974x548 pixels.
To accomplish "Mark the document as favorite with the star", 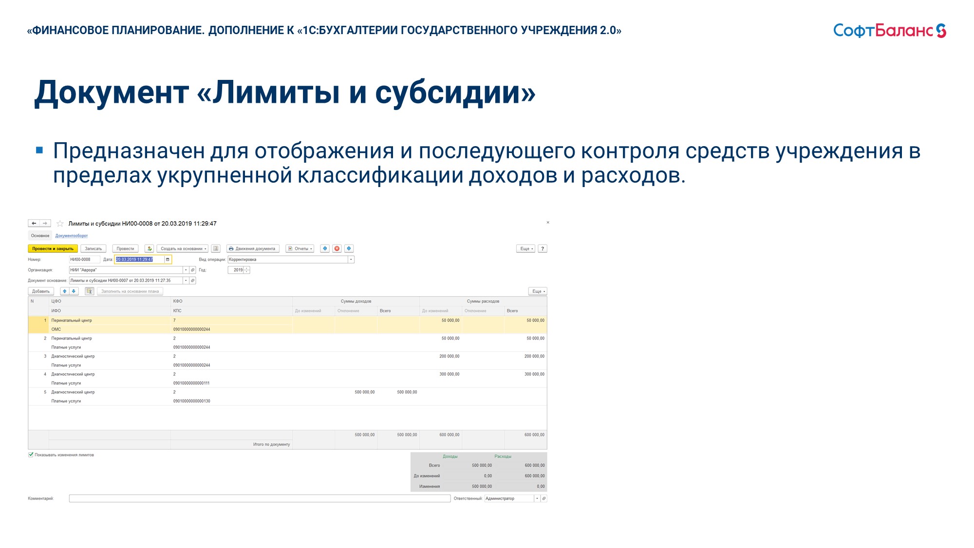I will point(60,224).
